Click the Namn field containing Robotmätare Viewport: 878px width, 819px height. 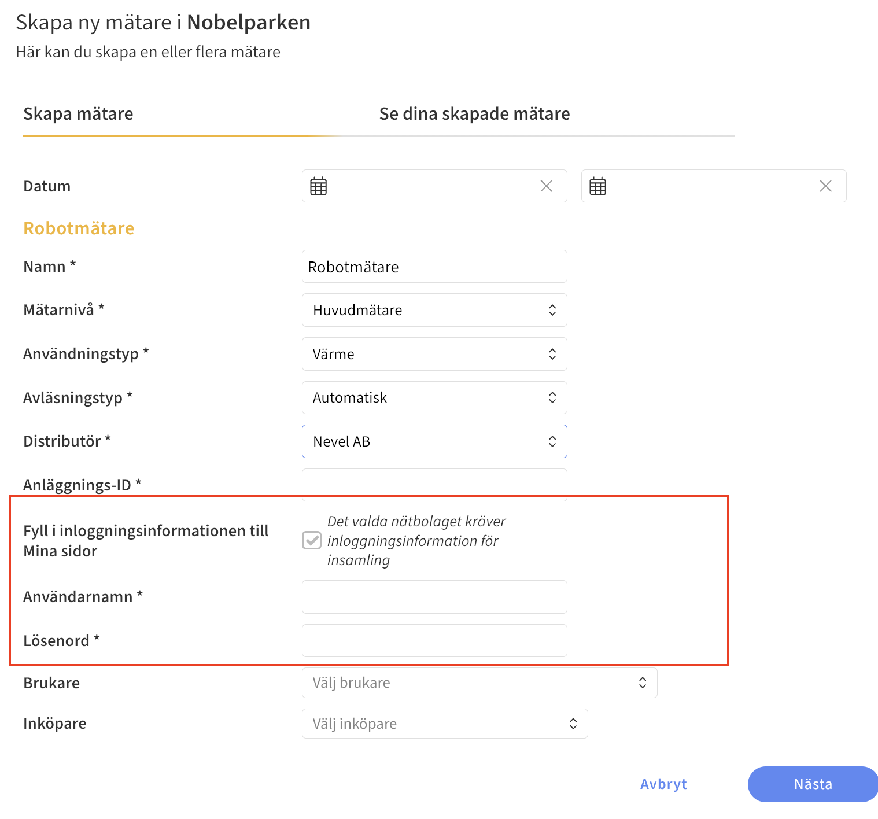tap(434, 267)
